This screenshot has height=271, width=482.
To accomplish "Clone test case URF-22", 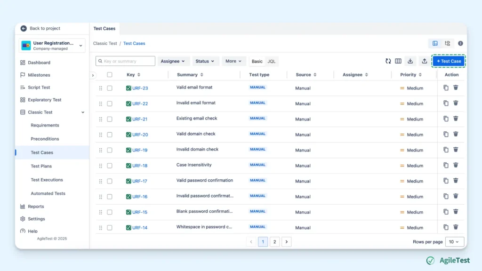I will tap(446, 103).
